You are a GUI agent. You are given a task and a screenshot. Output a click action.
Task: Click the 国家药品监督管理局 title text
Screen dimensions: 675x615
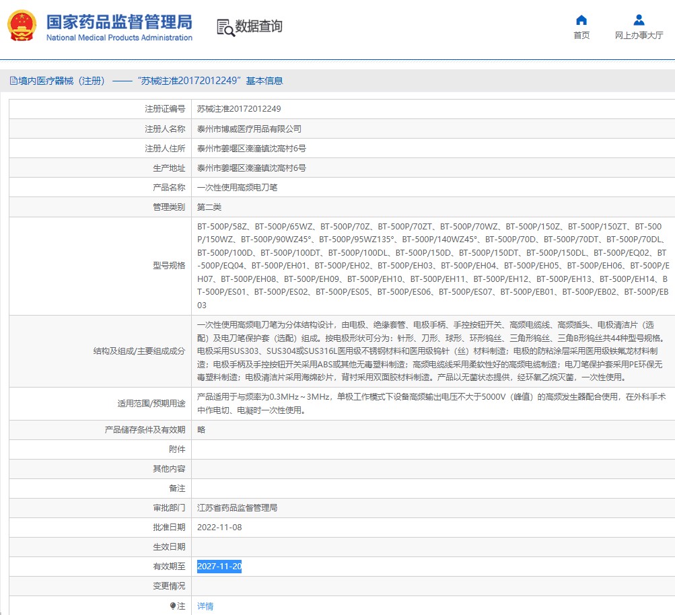tap(119, 21)
